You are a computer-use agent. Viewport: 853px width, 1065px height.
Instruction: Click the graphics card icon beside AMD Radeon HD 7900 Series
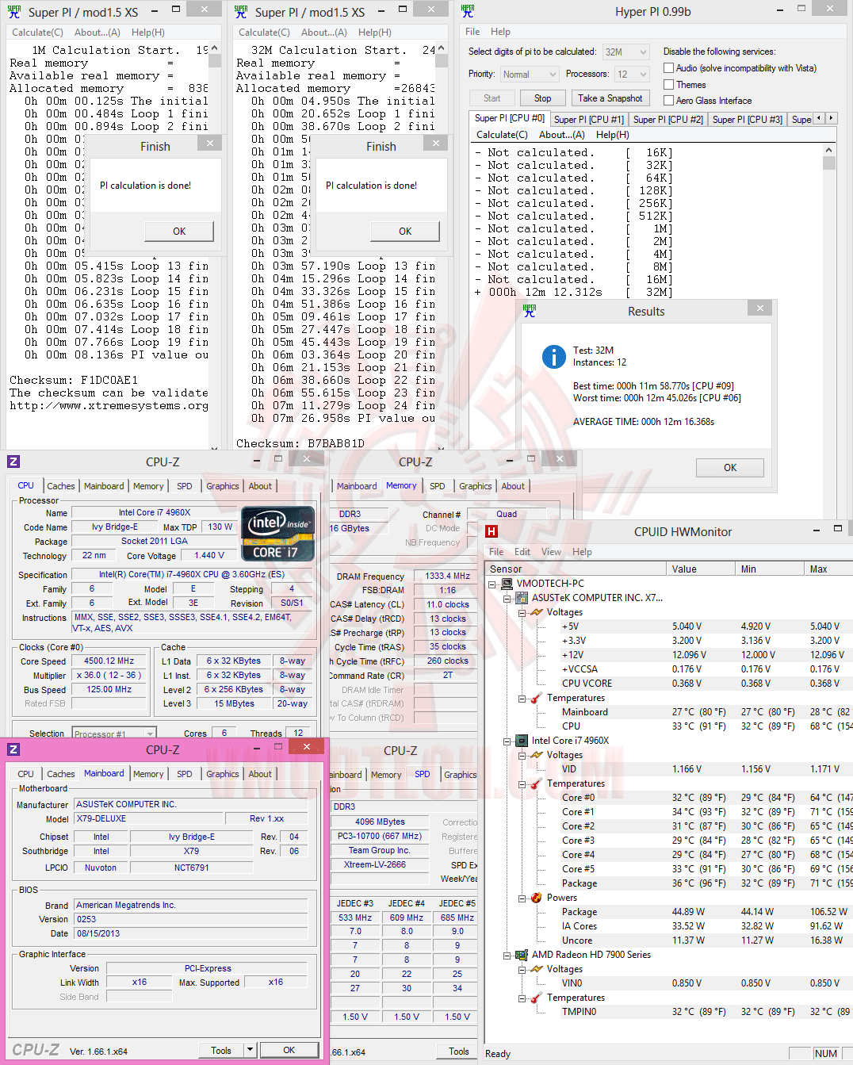(522, 955)
